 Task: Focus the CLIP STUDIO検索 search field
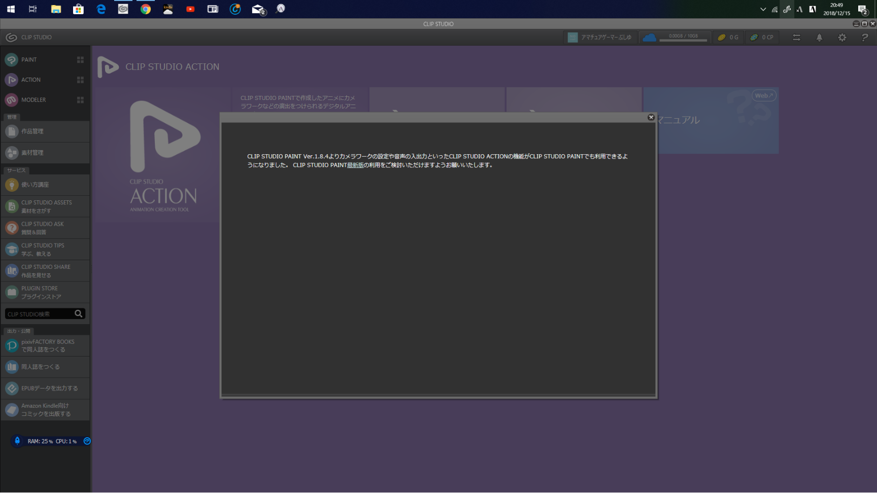coord(40,314)
